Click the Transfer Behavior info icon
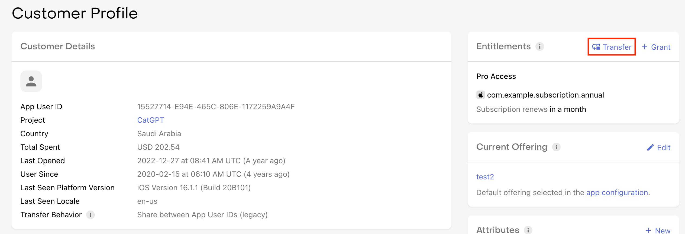685x234 pixels. point(90,215)
